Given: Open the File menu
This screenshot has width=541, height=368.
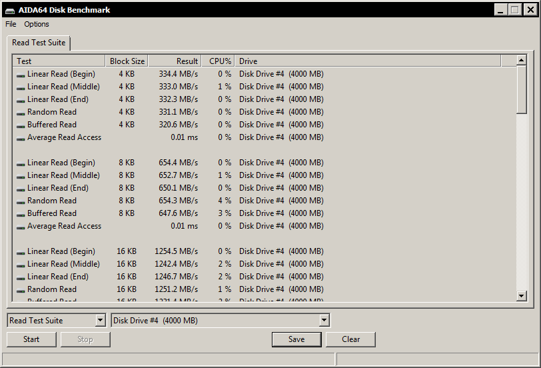Looking at the screenshot, I should point(11,24).
